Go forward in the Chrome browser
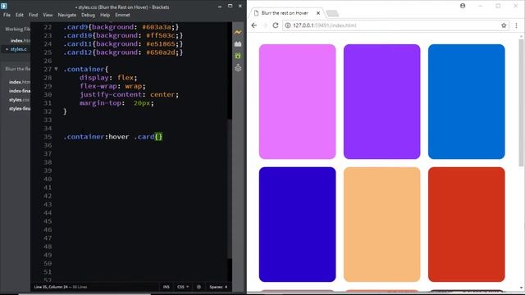Viewport: 525px width, 295px height. 265,25
